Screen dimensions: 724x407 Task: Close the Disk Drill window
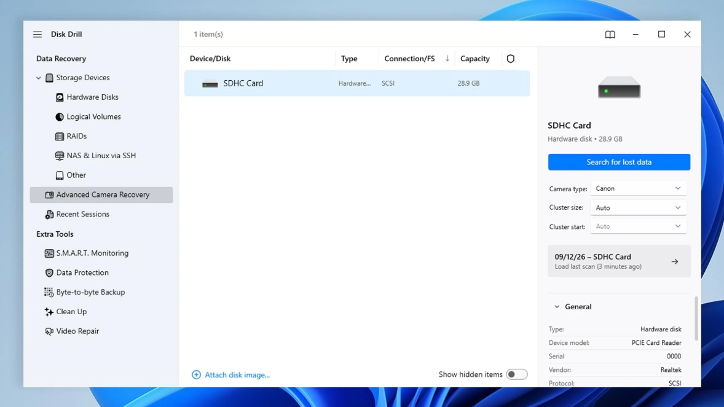687,35
